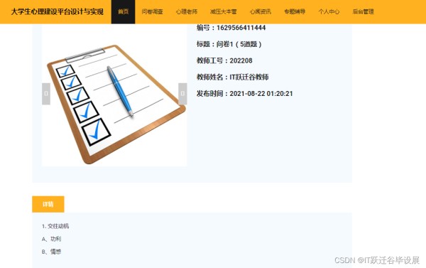
Task: Choose option A、功利
Action: [x=51, y=239]
